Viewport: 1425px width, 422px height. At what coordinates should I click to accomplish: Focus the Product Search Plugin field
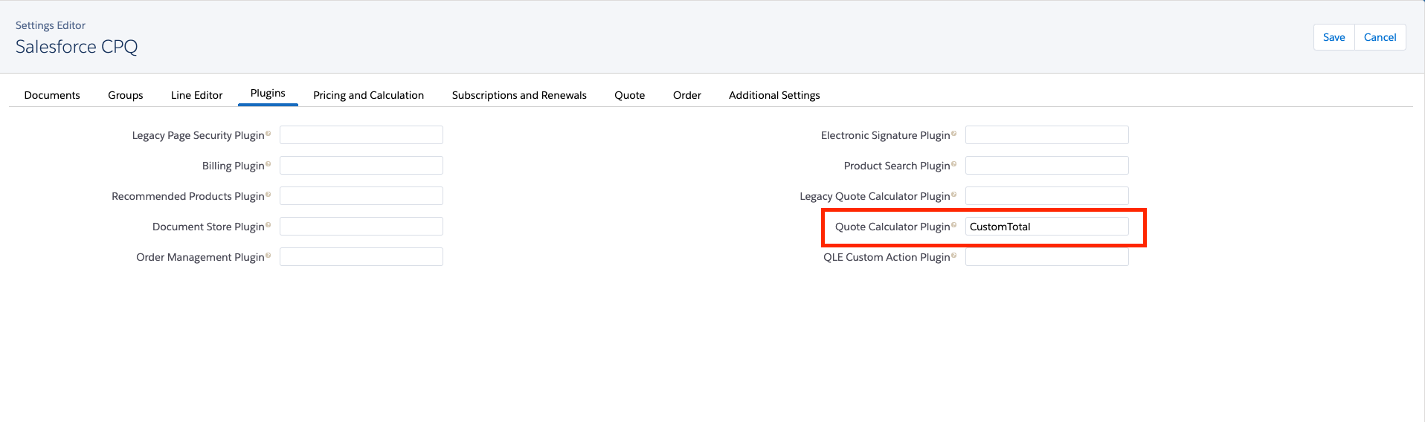coord(1047,166)
